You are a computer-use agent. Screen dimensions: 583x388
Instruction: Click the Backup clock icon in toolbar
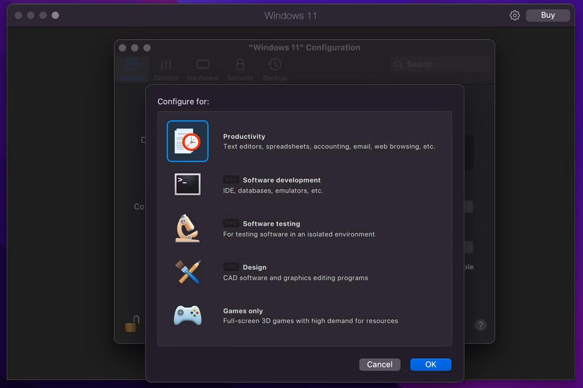[275, 64]
